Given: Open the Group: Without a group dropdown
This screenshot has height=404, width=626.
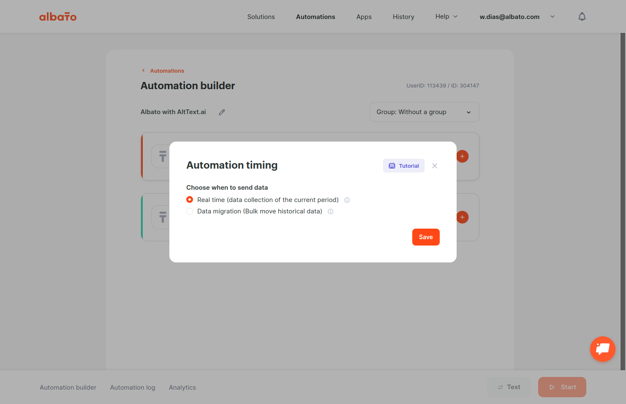Looking at the screenshot, I should (x=424, y=112).
